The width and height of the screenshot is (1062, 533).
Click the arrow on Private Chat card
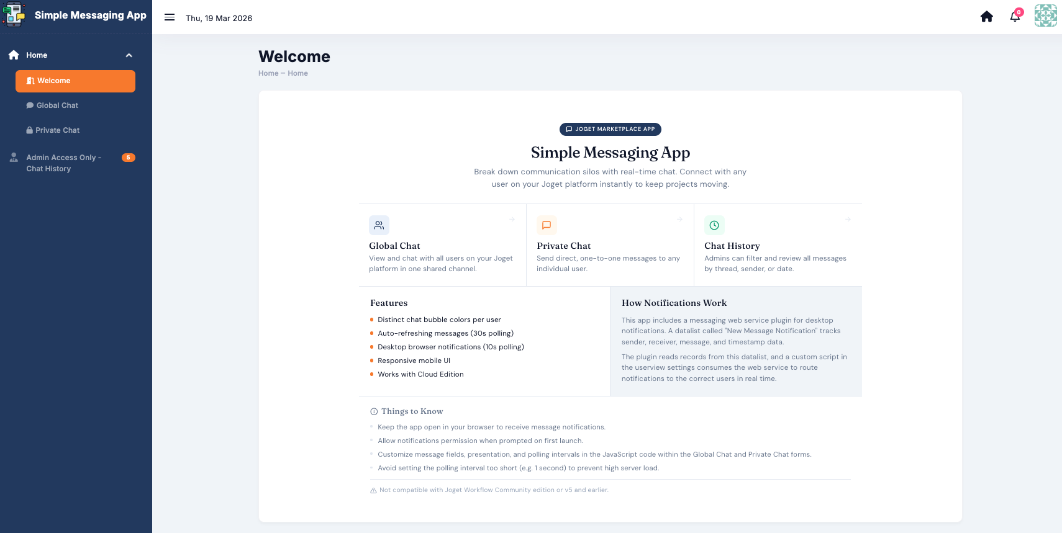pos(679,219)
